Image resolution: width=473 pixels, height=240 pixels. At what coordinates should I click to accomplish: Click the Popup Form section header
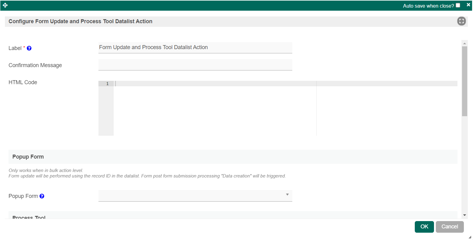click(x=28, y=157)
